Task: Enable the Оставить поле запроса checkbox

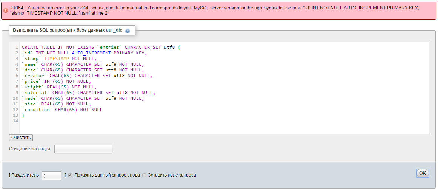Action: pos(144,175)
